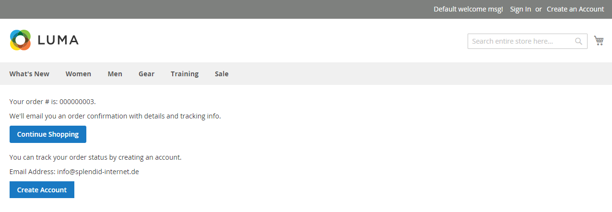The height and width of the screenshot is (212, 612).
Task: Click the LUMA wordmark text
Action: pyautogui.click(x=58, y=40)
